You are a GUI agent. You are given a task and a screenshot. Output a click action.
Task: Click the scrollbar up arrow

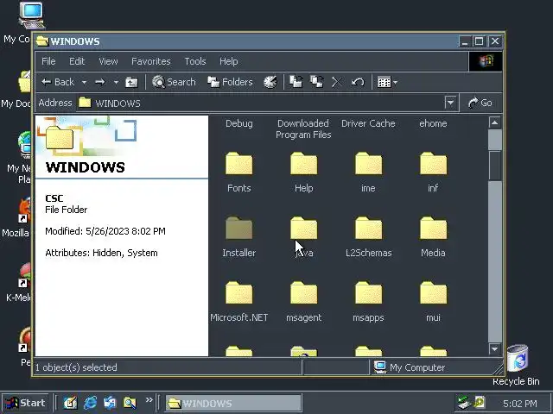[x=495, y=122]
